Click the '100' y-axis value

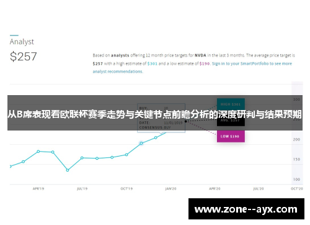click(296, 180)
